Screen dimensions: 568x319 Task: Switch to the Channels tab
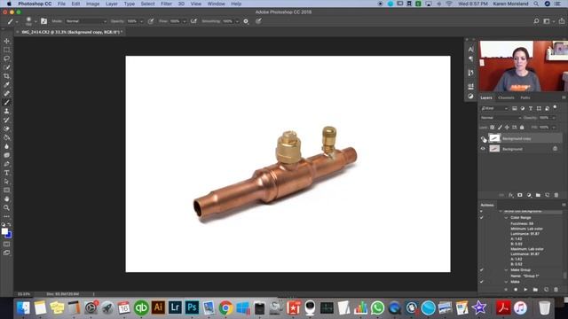[506, 97]
